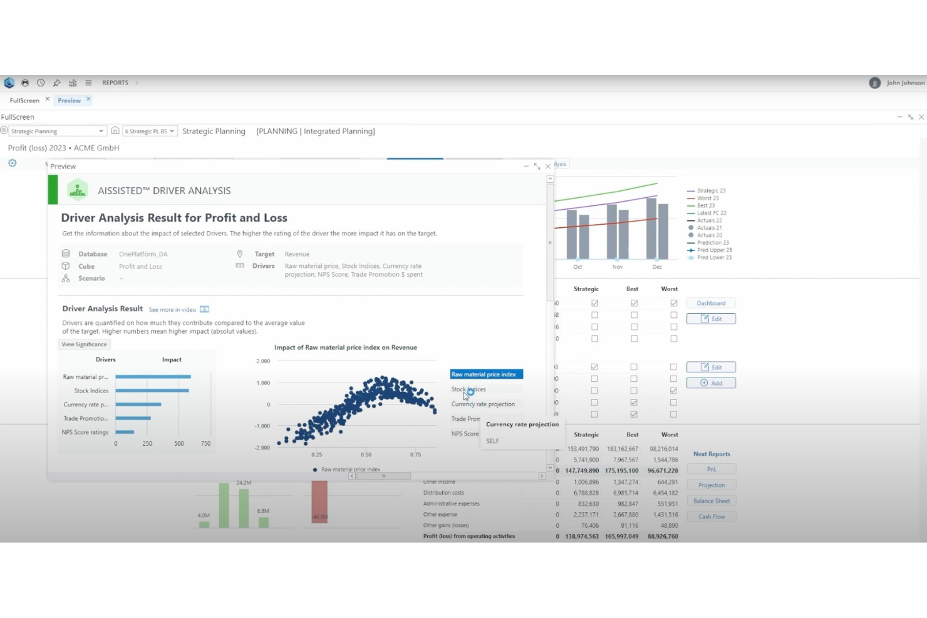Open the 6 Strategic PL BS dropdown
Viewport: 927px width, 618px height.
(150, 131)
